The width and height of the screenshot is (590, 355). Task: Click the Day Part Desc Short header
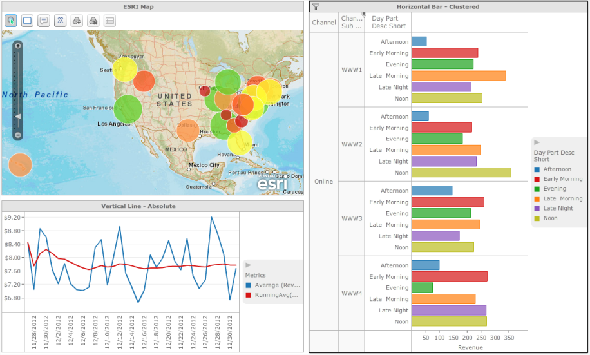tap(389, 23)
